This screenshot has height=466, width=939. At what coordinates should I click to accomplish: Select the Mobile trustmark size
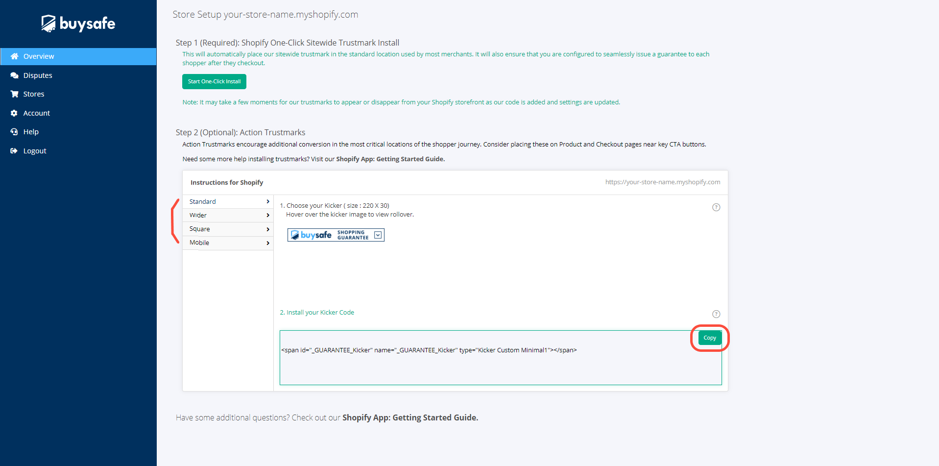(228, 243)
